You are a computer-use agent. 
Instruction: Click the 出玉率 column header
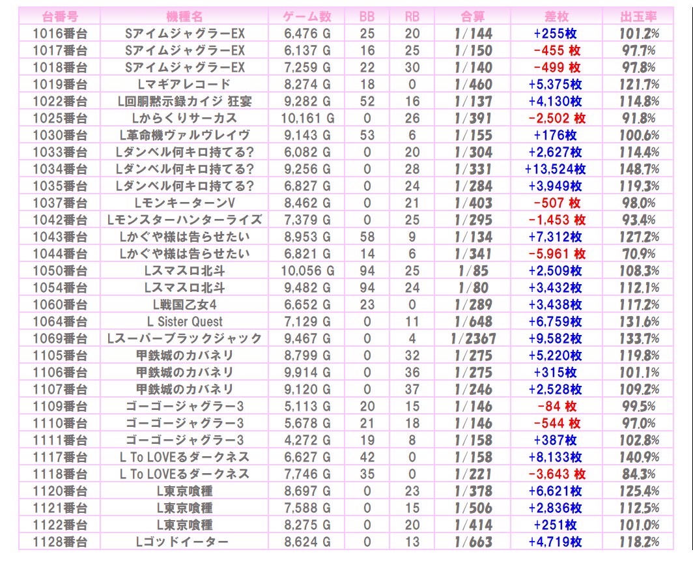pyautogui.click(x=638, y=17)
